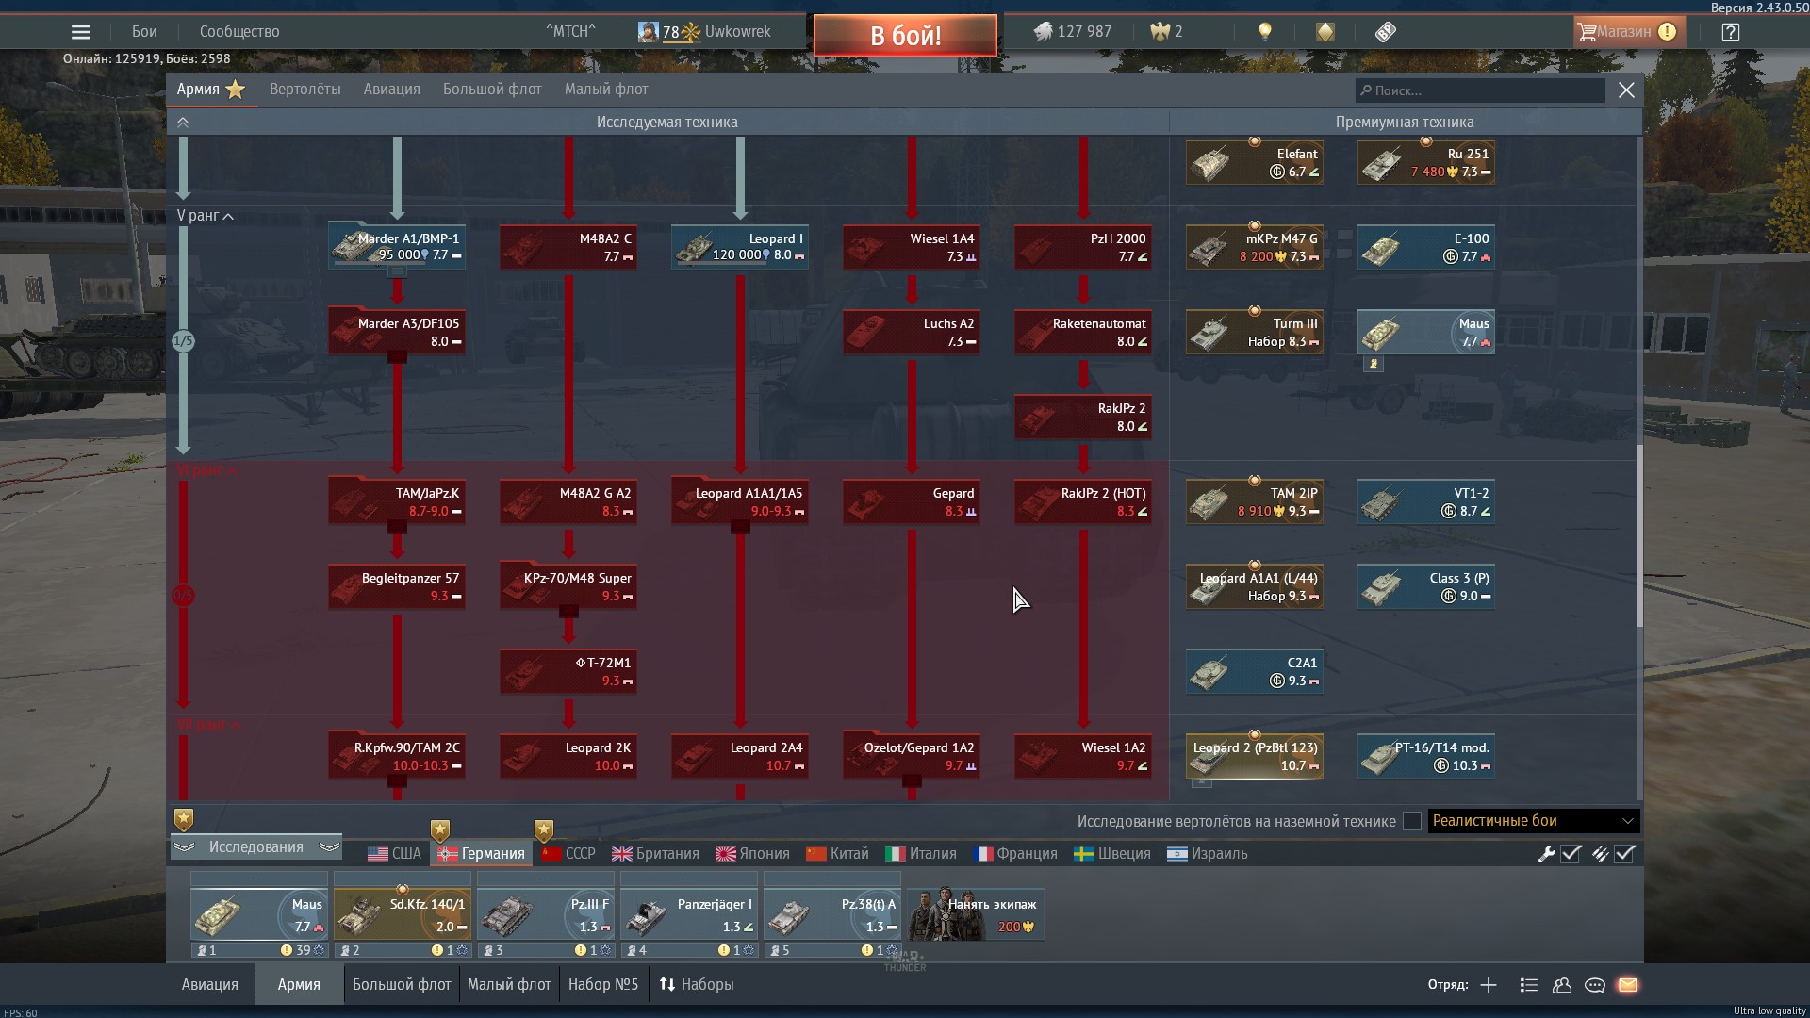
Task: Click the ammunition auto-refill icon
Action: [x=1600, y=854]
